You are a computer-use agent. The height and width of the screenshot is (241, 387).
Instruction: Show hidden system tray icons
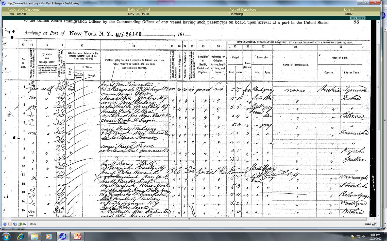347,237
